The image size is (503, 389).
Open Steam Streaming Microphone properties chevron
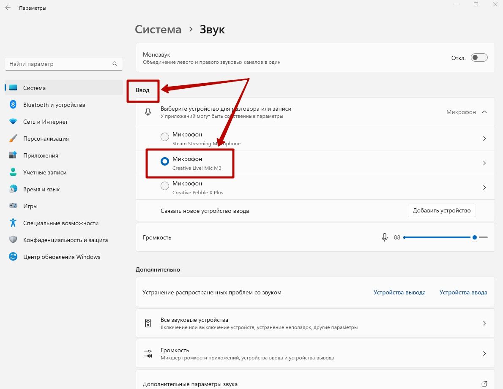pos(484,139)
